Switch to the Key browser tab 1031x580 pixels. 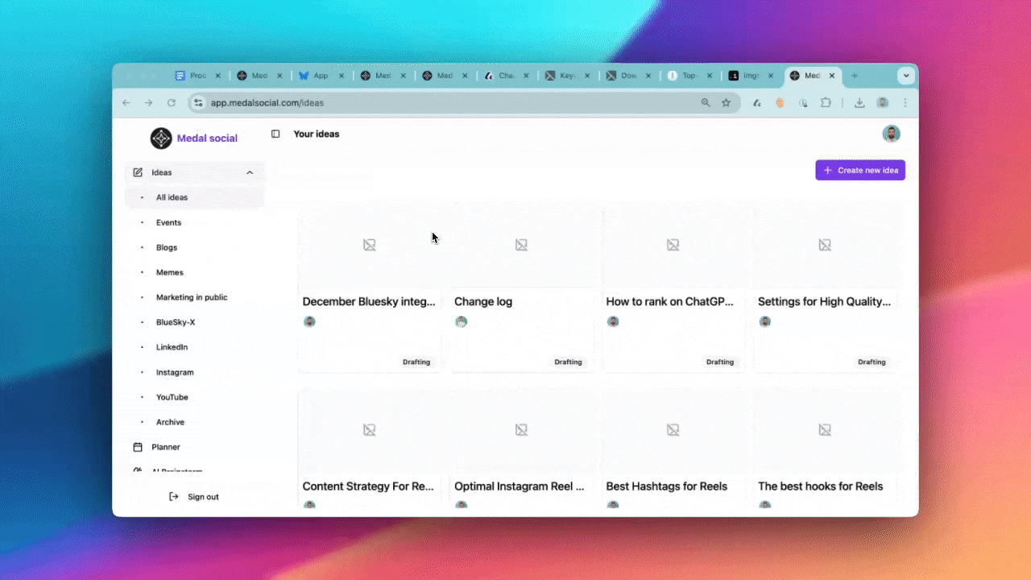pos(569,76)
